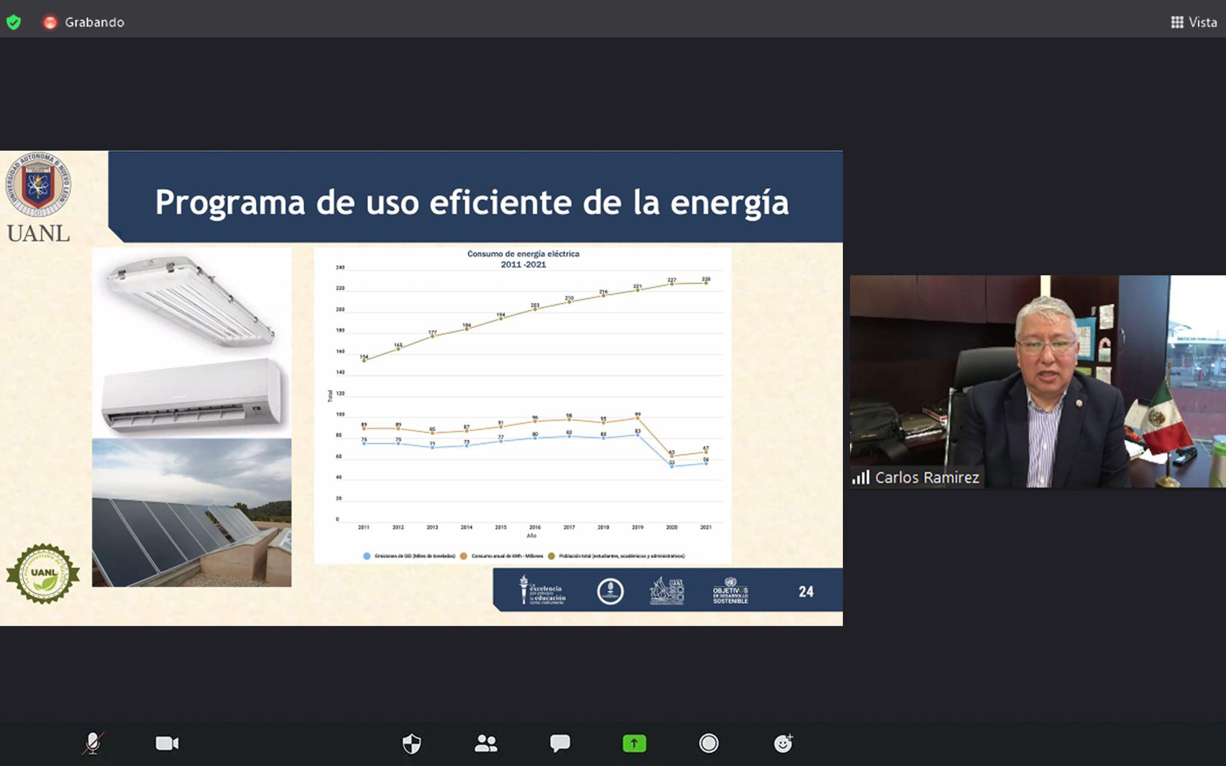Click the solar panels photo on slide
1226x766 pixels.
pos(192,512)
